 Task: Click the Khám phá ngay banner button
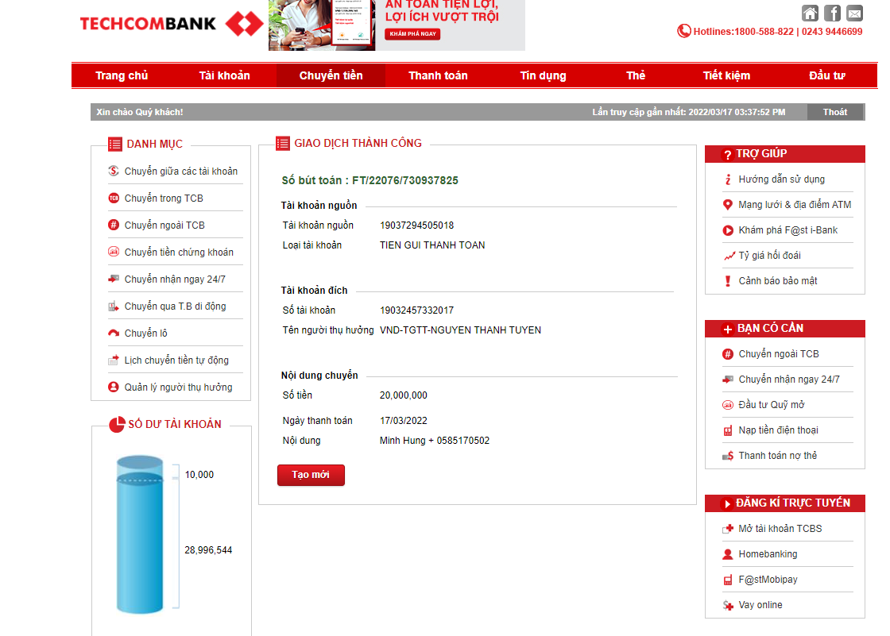click(x=412, y=33)
